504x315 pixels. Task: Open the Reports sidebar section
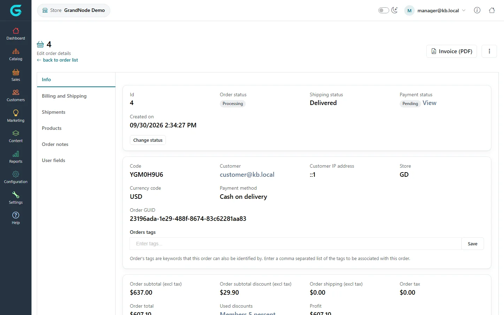coord(16,157)
